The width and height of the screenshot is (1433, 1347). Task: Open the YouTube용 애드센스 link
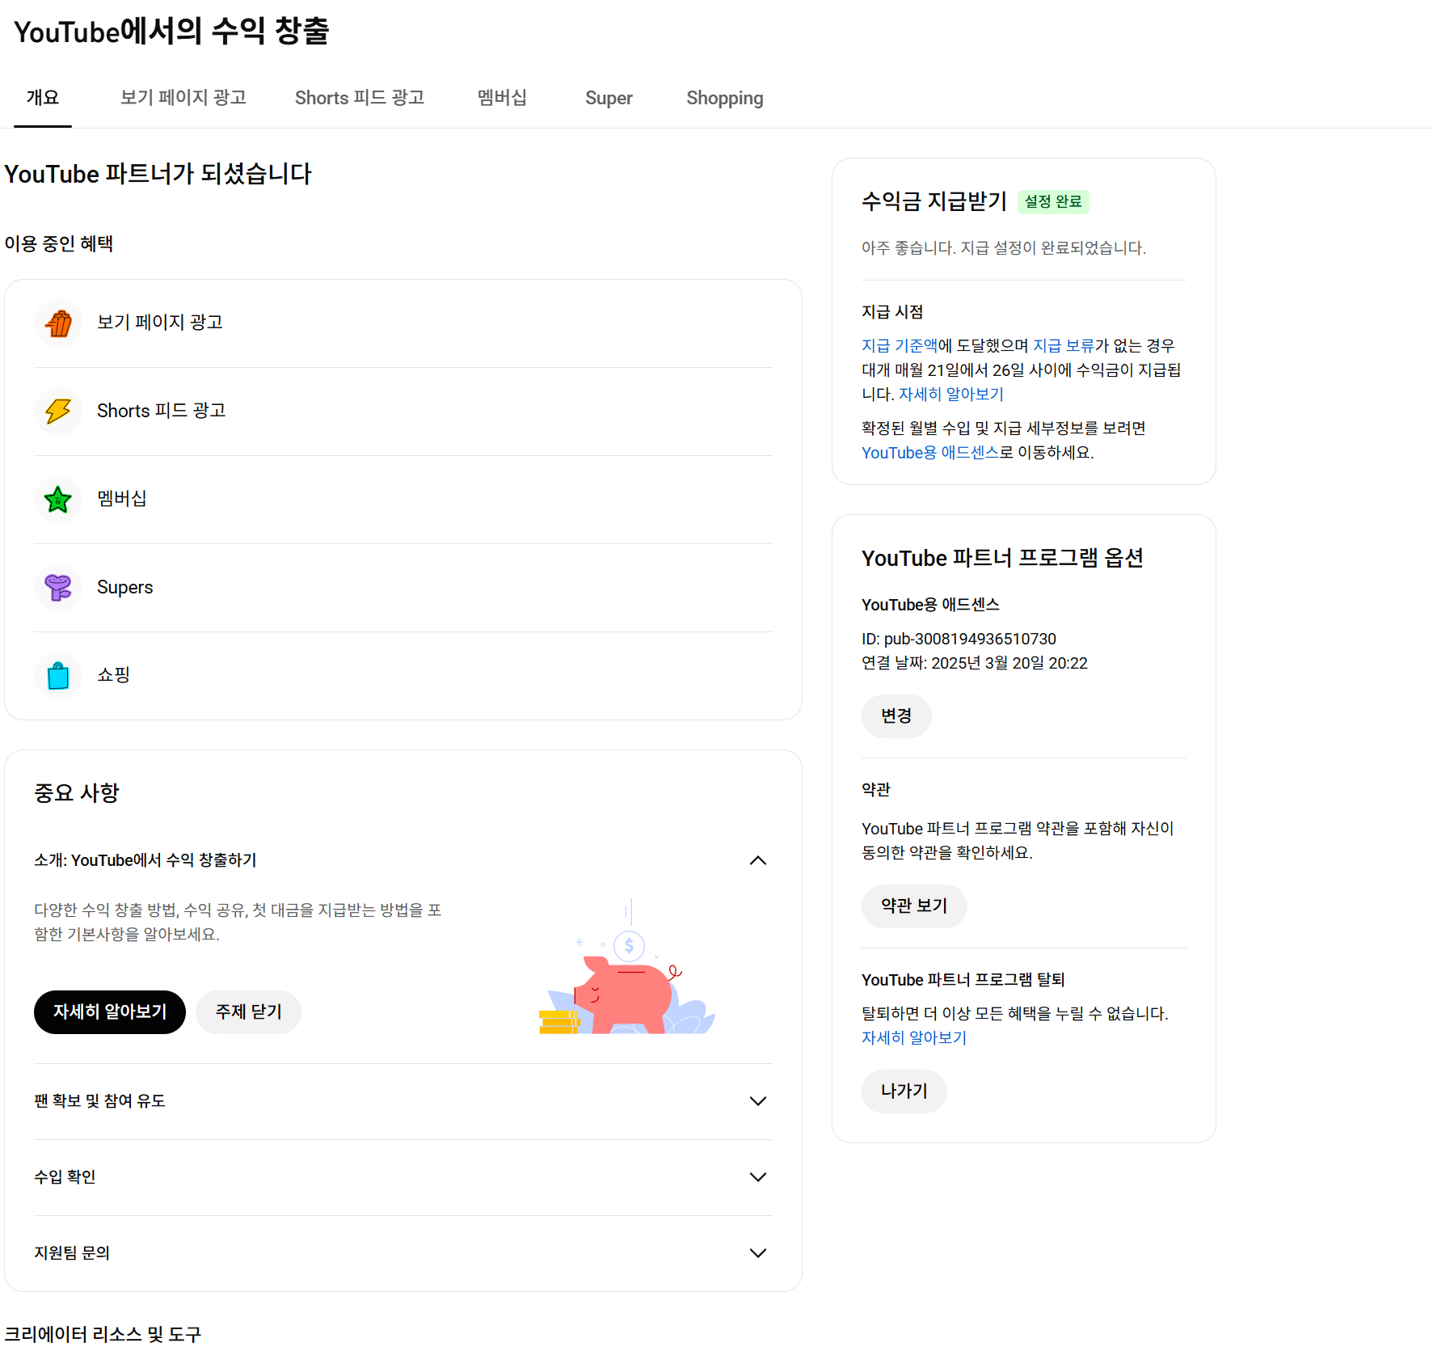[929, 453]
